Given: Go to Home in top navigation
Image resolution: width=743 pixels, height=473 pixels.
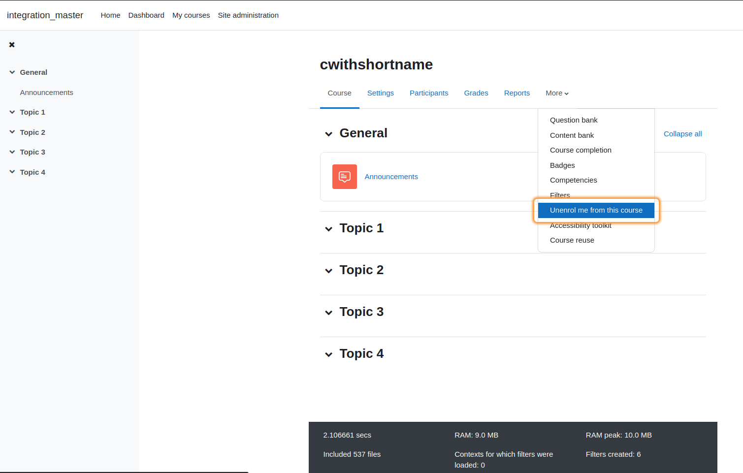Looking at the screenshot, I should pos(110,15).
